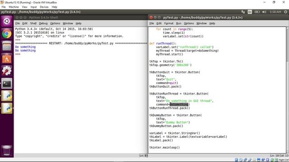The image size is (289, 162).
Task: Open Help menu in the Python Shell window
Action: 78,23
